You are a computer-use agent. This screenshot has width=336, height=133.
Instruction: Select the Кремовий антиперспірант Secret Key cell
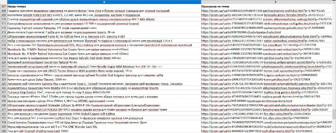(104, 62)
